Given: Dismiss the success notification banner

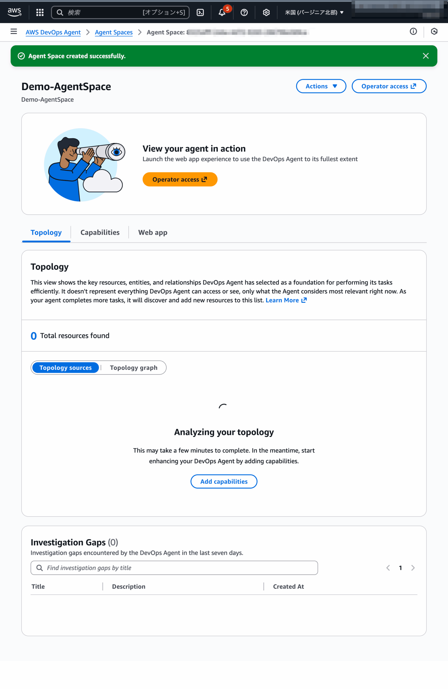Looking at the screenshot, I should point(425,56).
